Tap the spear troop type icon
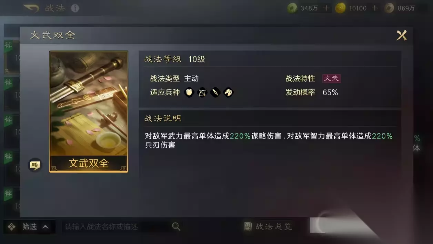The width and height of the screenshot is (433, 244). point(215,92)
